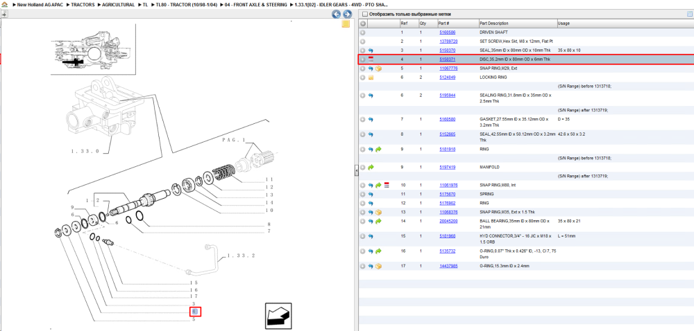This screenshot has width=694, height=331.
Task: Click add-all plus icon in table header
Action: (x=362, y=24)
